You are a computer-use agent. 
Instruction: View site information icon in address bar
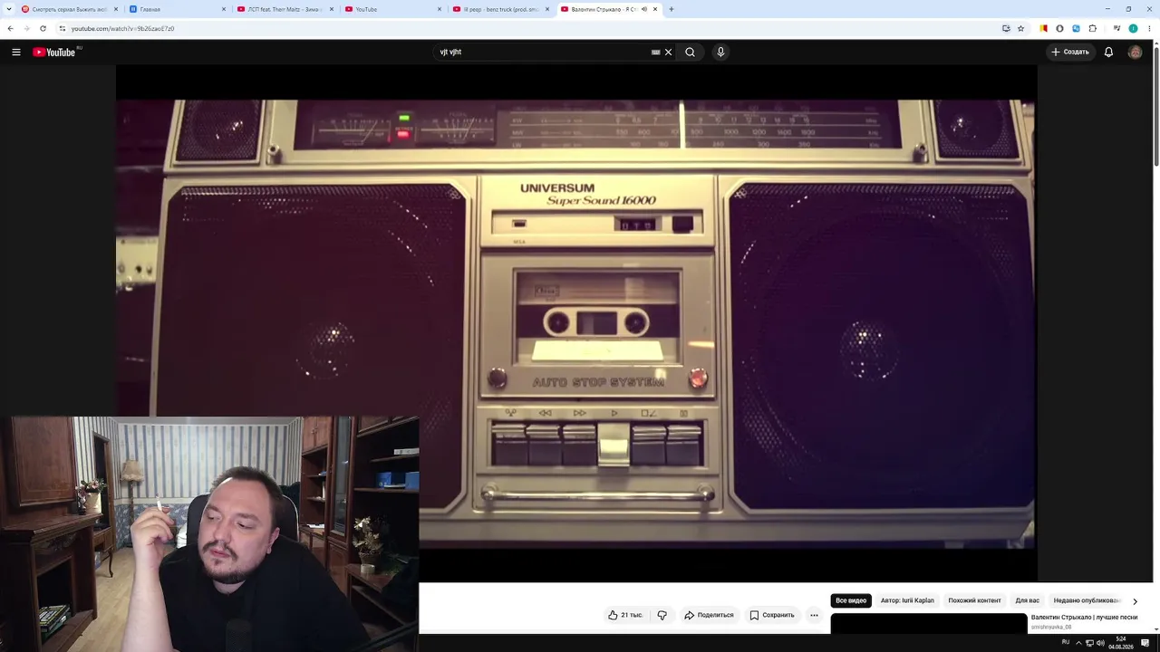63,29
